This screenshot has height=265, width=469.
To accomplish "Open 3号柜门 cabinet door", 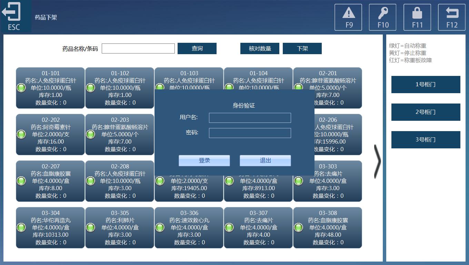I will coord(426,140).
